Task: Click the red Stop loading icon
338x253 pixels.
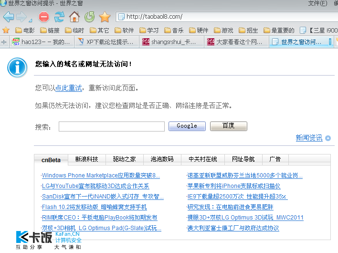Action: (x=44, y=17)
